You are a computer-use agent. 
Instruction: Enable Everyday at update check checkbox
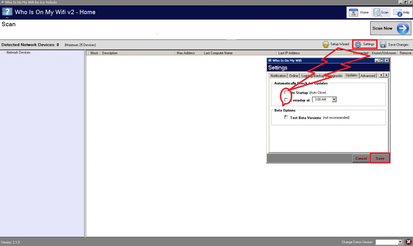tap(286, 100)
